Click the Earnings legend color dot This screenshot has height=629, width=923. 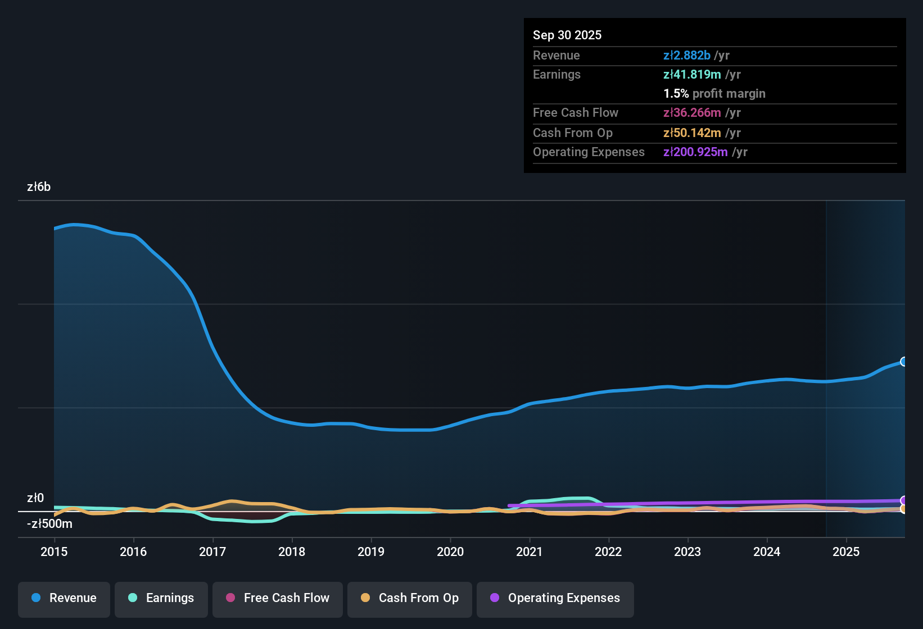tap(133, 598)
